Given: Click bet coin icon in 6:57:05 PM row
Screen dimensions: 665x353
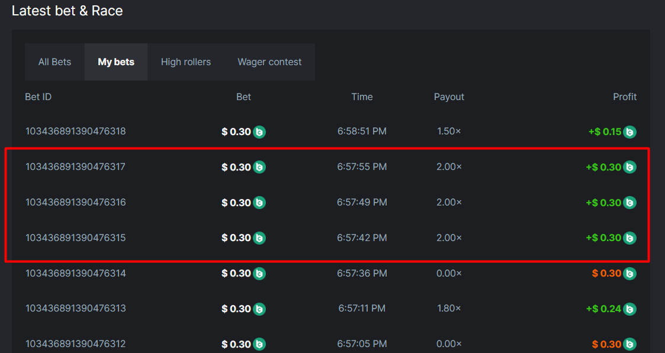Looking at the screenshot, I should 259,344.
